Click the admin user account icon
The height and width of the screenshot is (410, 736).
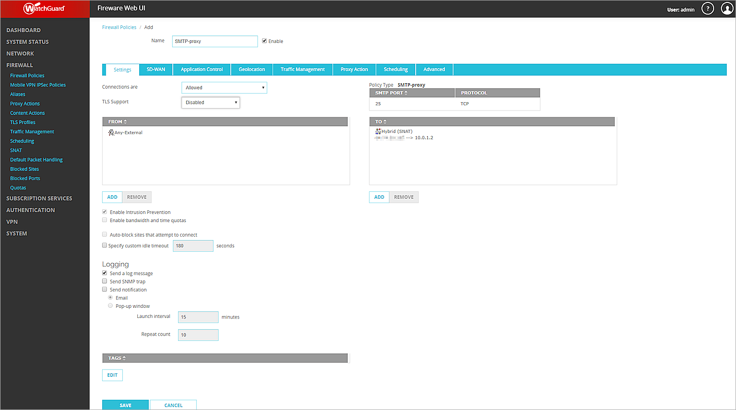pyautogui.click(x=726, y=8)
